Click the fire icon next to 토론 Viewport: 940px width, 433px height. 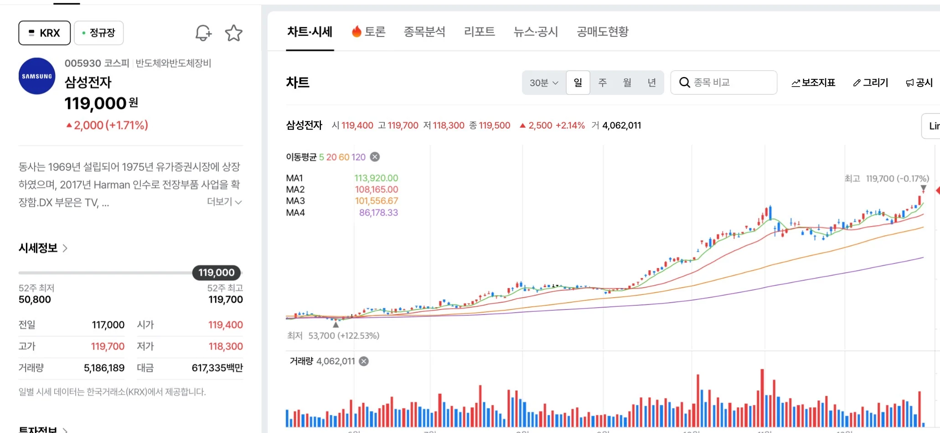(x=356, y=31)
